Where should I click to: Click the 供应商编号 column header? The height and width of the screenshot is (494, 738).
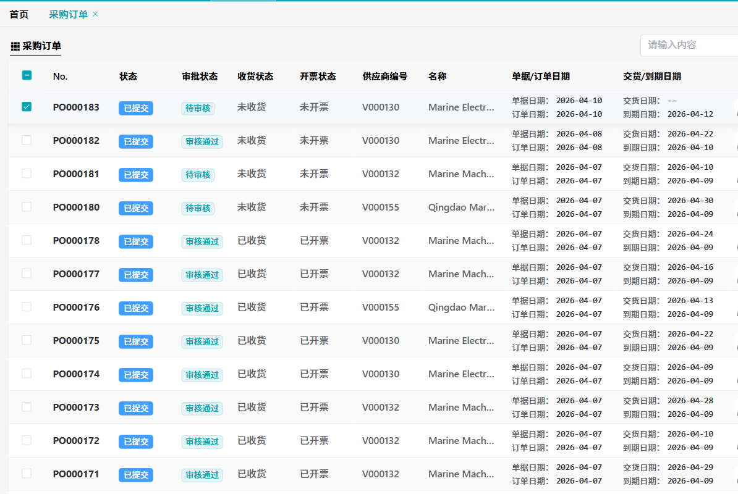pyautogui.click(x=384, y=77)
